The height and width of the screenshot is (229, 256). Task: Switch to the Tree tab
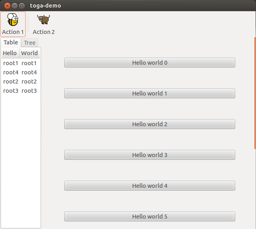tap(30, 43)
